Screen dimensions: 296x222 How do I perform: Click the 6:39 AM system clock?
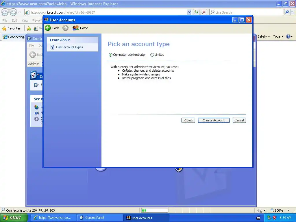click(285, 218)
